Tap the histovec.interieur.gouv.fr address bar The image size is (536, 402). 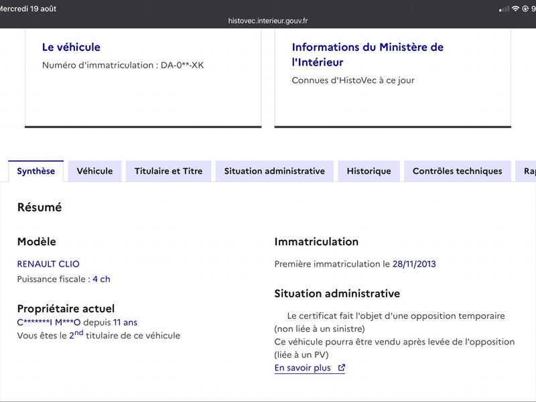pyautogui.click(x=268, y=21)
